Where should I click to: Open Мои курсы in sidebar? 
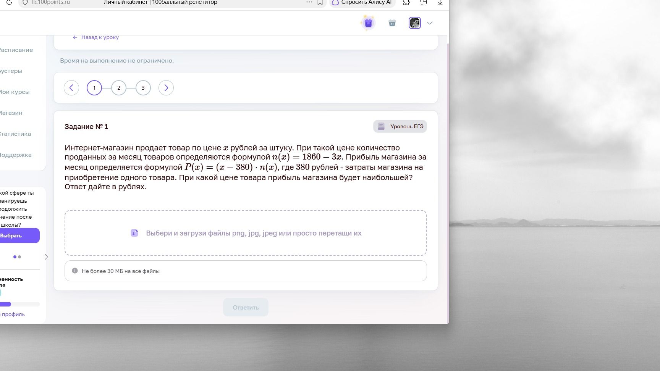coord(15,92)
